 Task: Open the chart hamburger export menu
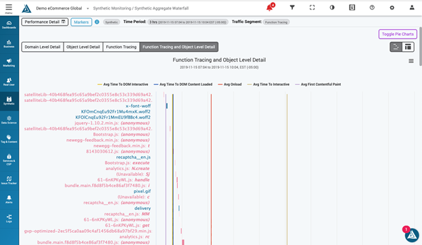(411, 61)
